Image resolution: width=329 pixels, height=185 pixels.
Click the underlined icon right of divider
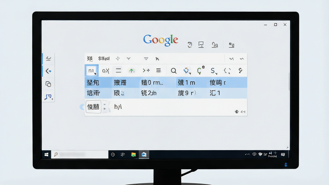[x=231, y=45]
